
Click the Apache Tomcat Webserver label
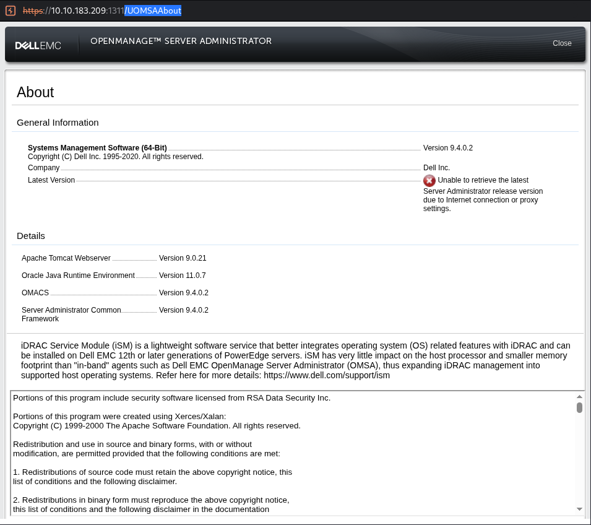(66, 258)
